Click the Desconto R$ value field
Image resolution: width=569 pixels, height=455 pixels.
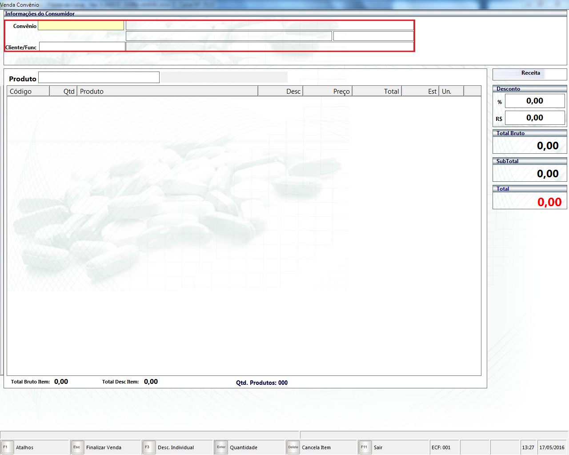534,118
